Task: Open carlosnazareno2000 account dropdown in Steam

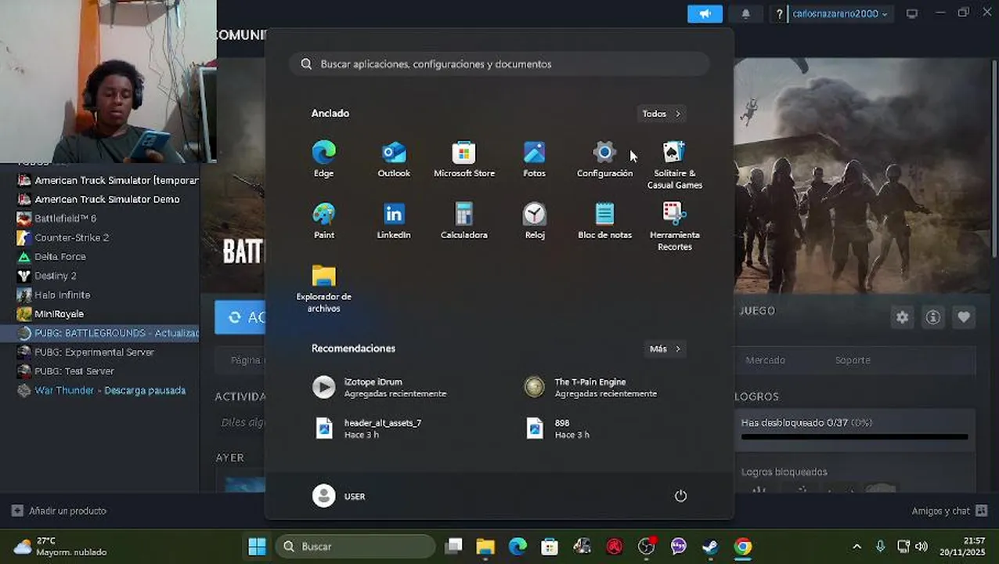Action: (x=840, y=14)
